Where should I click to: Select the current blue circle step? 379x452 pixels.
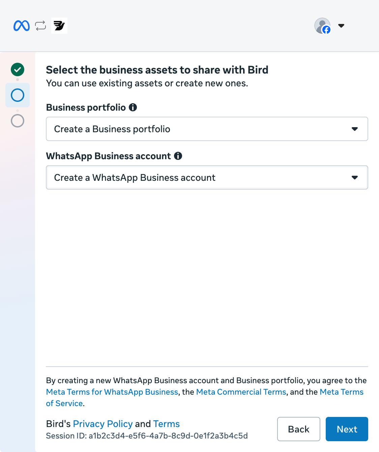pyautogui.click(x=18, y=95)
